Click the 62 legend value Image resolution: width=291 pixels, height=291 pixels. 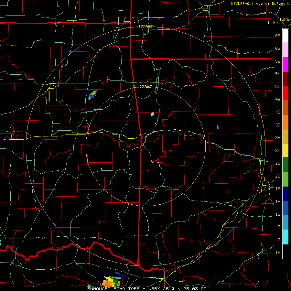coord(278,48)
